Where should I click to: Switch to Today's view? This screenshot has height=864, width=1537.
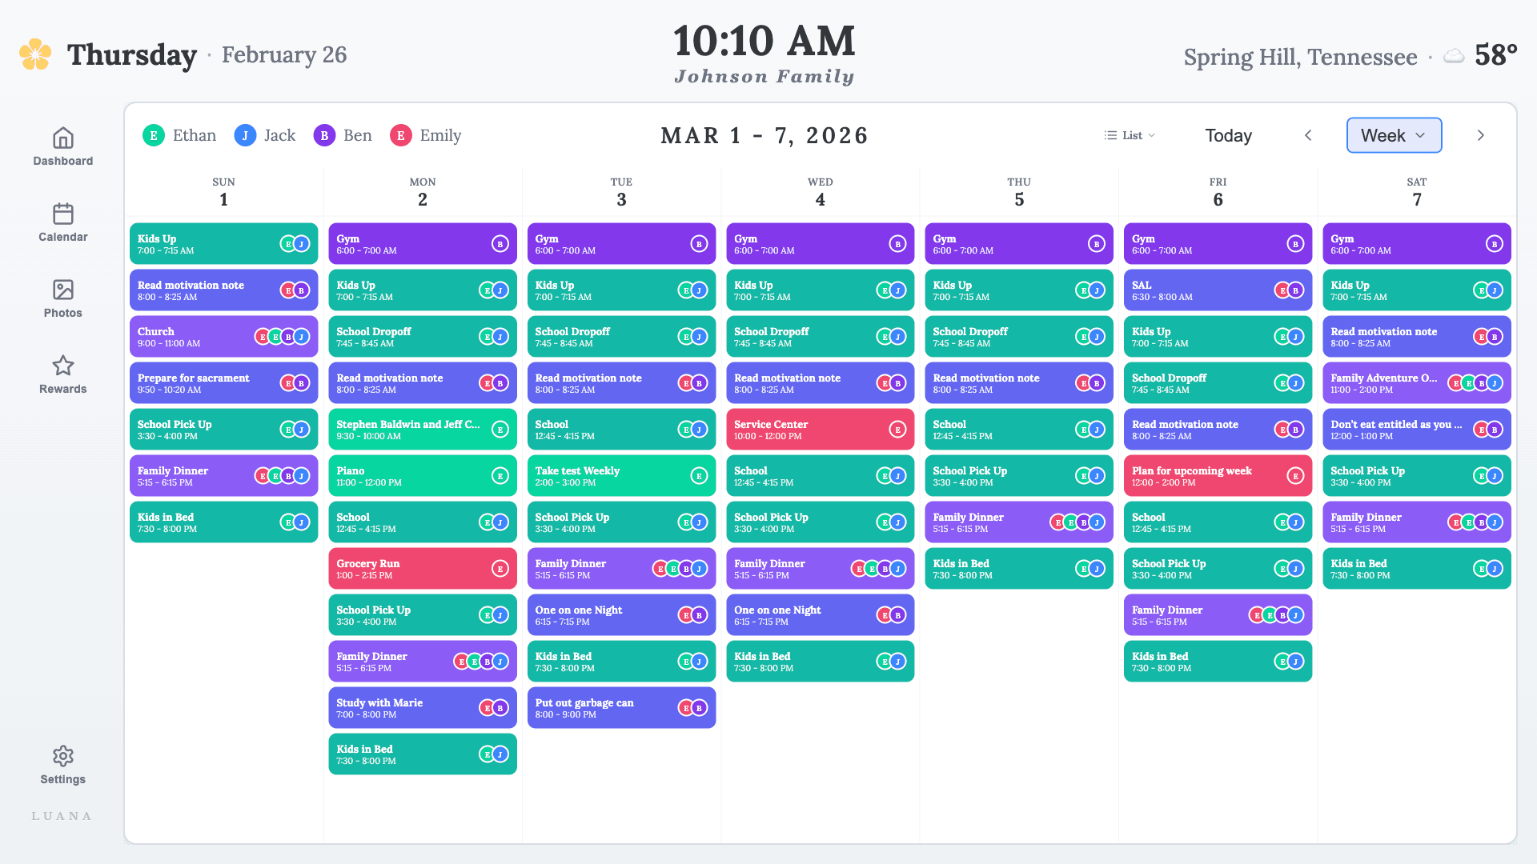click(1228, 135)
